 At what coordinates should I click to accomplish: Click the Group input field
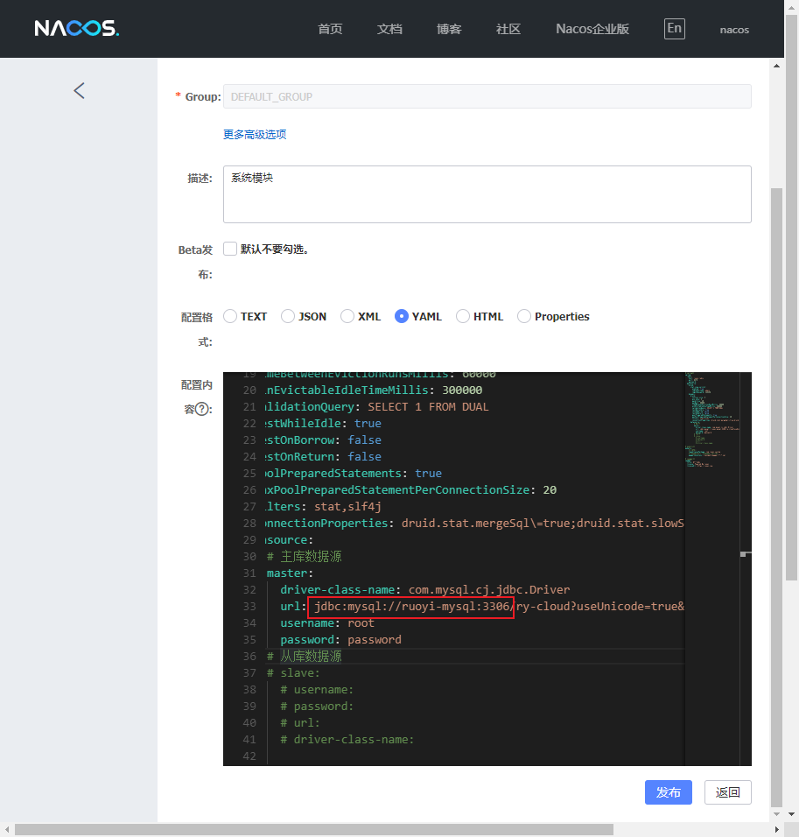[x=487, y=96]
